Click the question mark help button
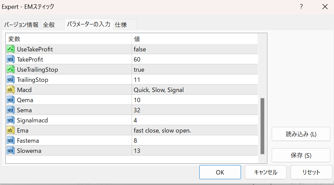334x185 pixels. (x=301, y=7)
